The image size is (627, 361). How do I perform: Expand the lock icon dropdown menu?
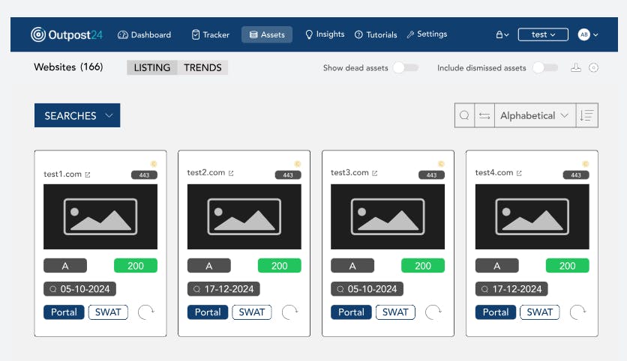tap(502, 34)
